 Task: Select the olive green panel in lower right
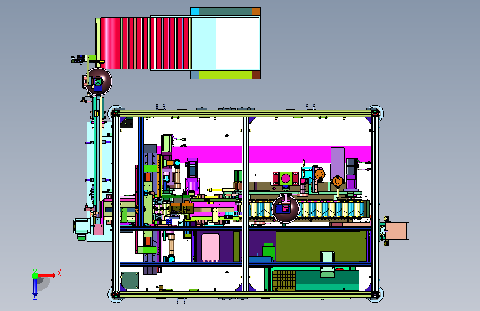(x=321, y=246)
